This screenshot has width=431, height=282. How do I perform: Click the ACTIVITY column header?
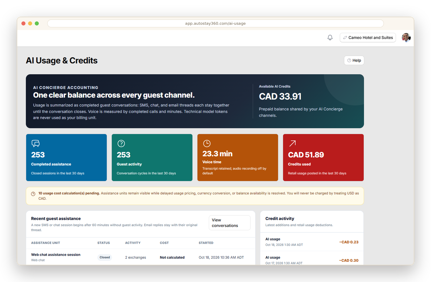pos(133,243)
